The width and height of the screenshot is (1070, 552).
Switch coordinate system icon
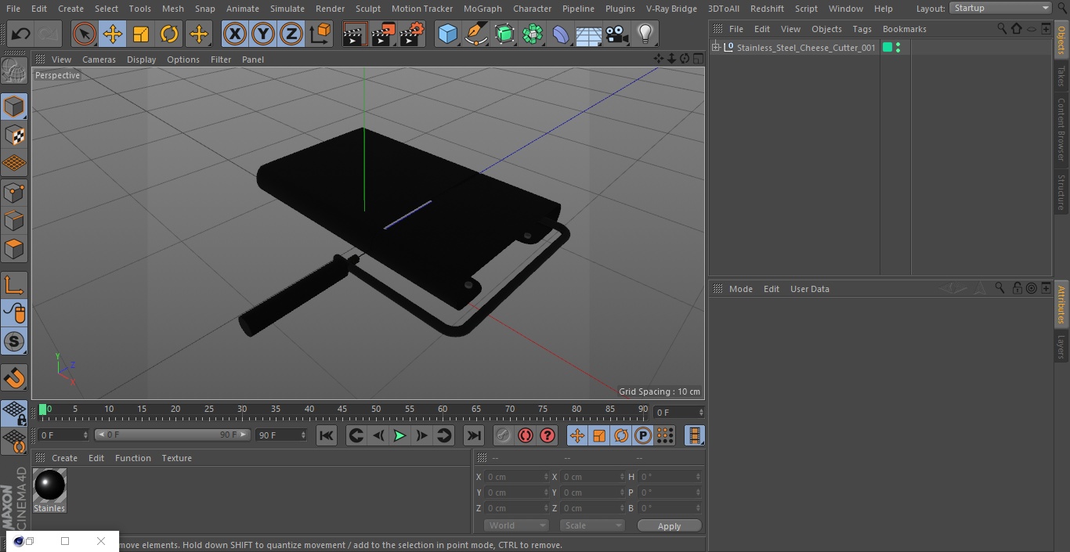point(320,34)
